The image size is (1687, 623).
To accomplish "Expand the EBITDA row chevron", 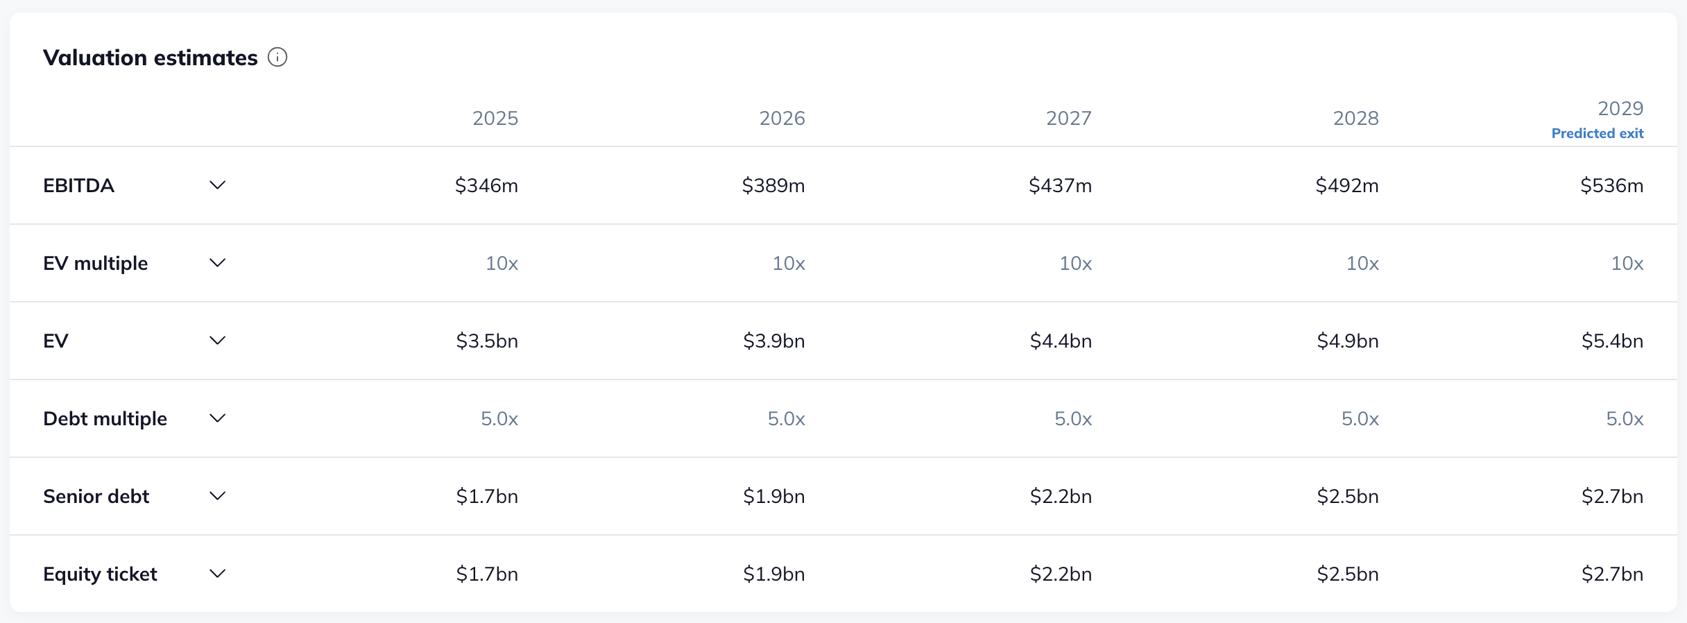I will [218, 185].
